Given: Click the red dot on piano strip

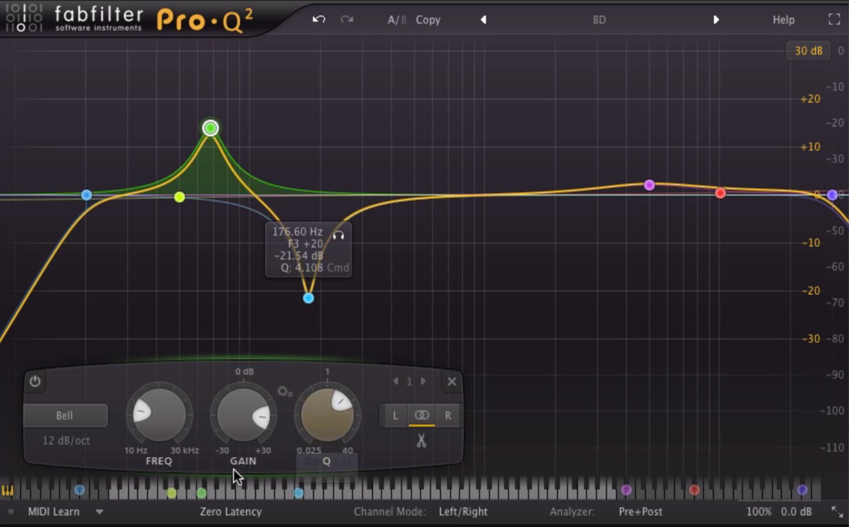Looking at the screenshot, I should tap(695, 490).
